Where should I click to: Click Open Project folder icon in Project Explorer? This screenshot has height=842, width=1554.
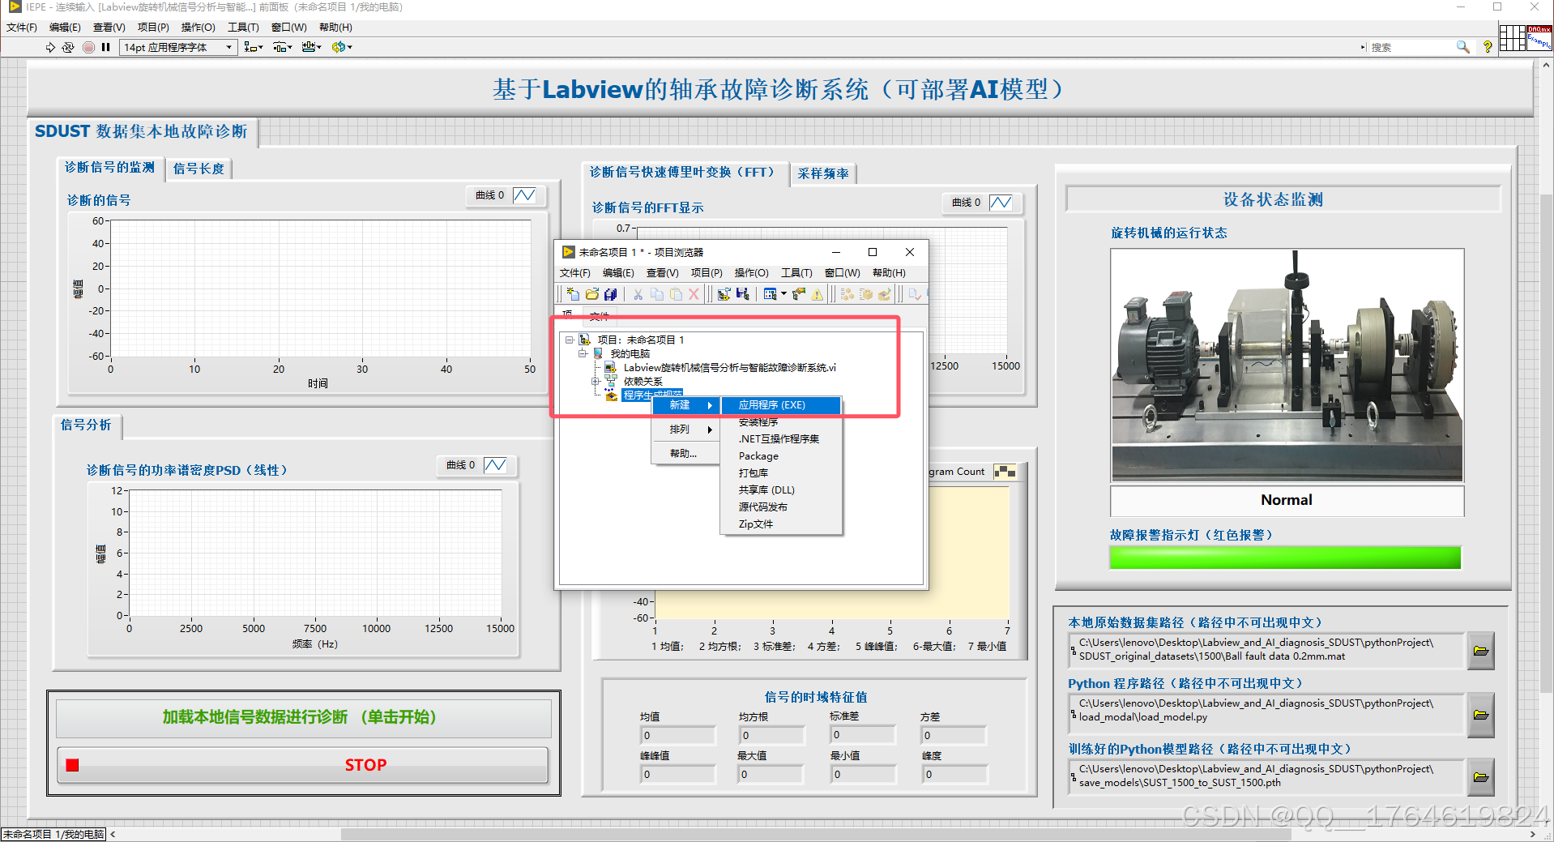coord(592,294)
